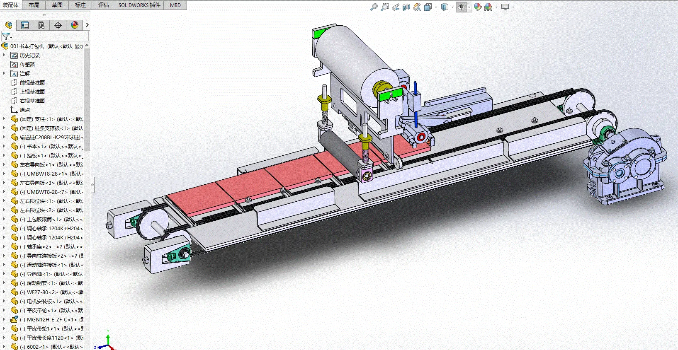Click the Zoom to Fit icon
678x350 pixels.
coord(374,7)
